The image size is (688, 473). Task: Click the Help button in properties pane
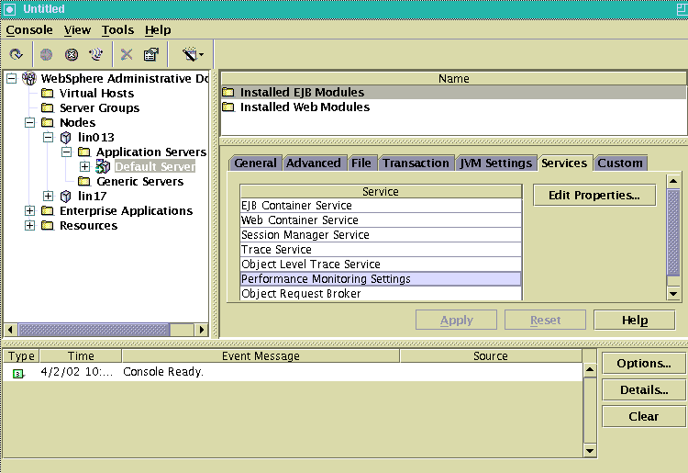pos(635,320)
